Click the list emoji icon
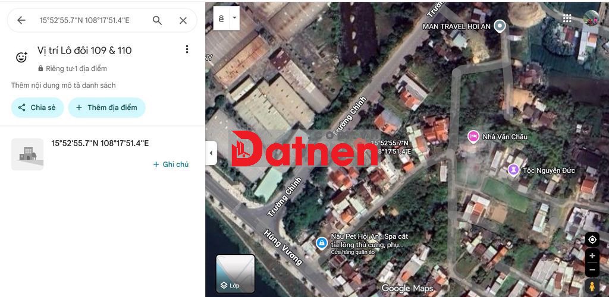 (x=21, y=57)
